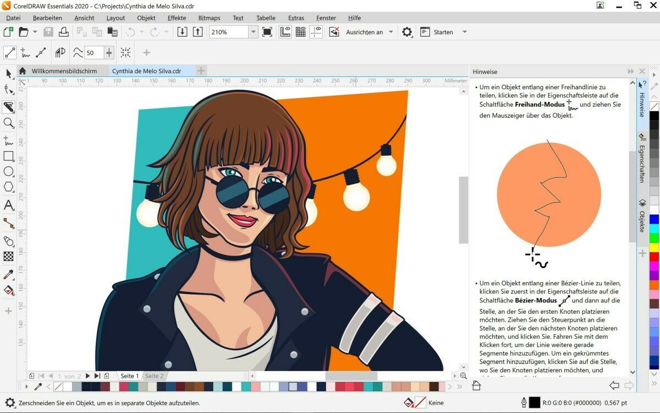Viewport: 660px width, 413px height.
Task: Open the zoom level dropdown
Action: (x=253, y=32)
